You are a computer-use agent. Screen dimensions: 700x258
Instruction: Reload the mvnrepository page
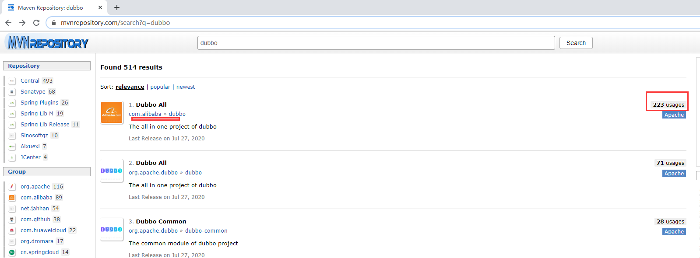36,23
